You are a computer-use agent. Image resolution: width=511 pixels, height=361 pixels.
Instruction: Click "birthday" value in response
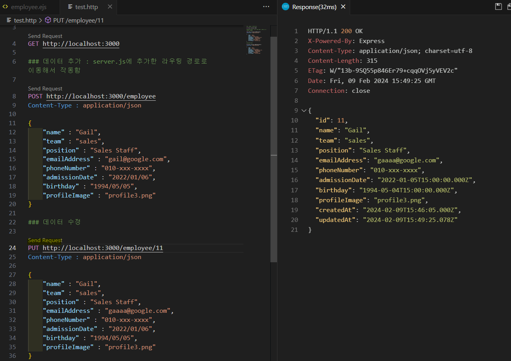(407, 190)
